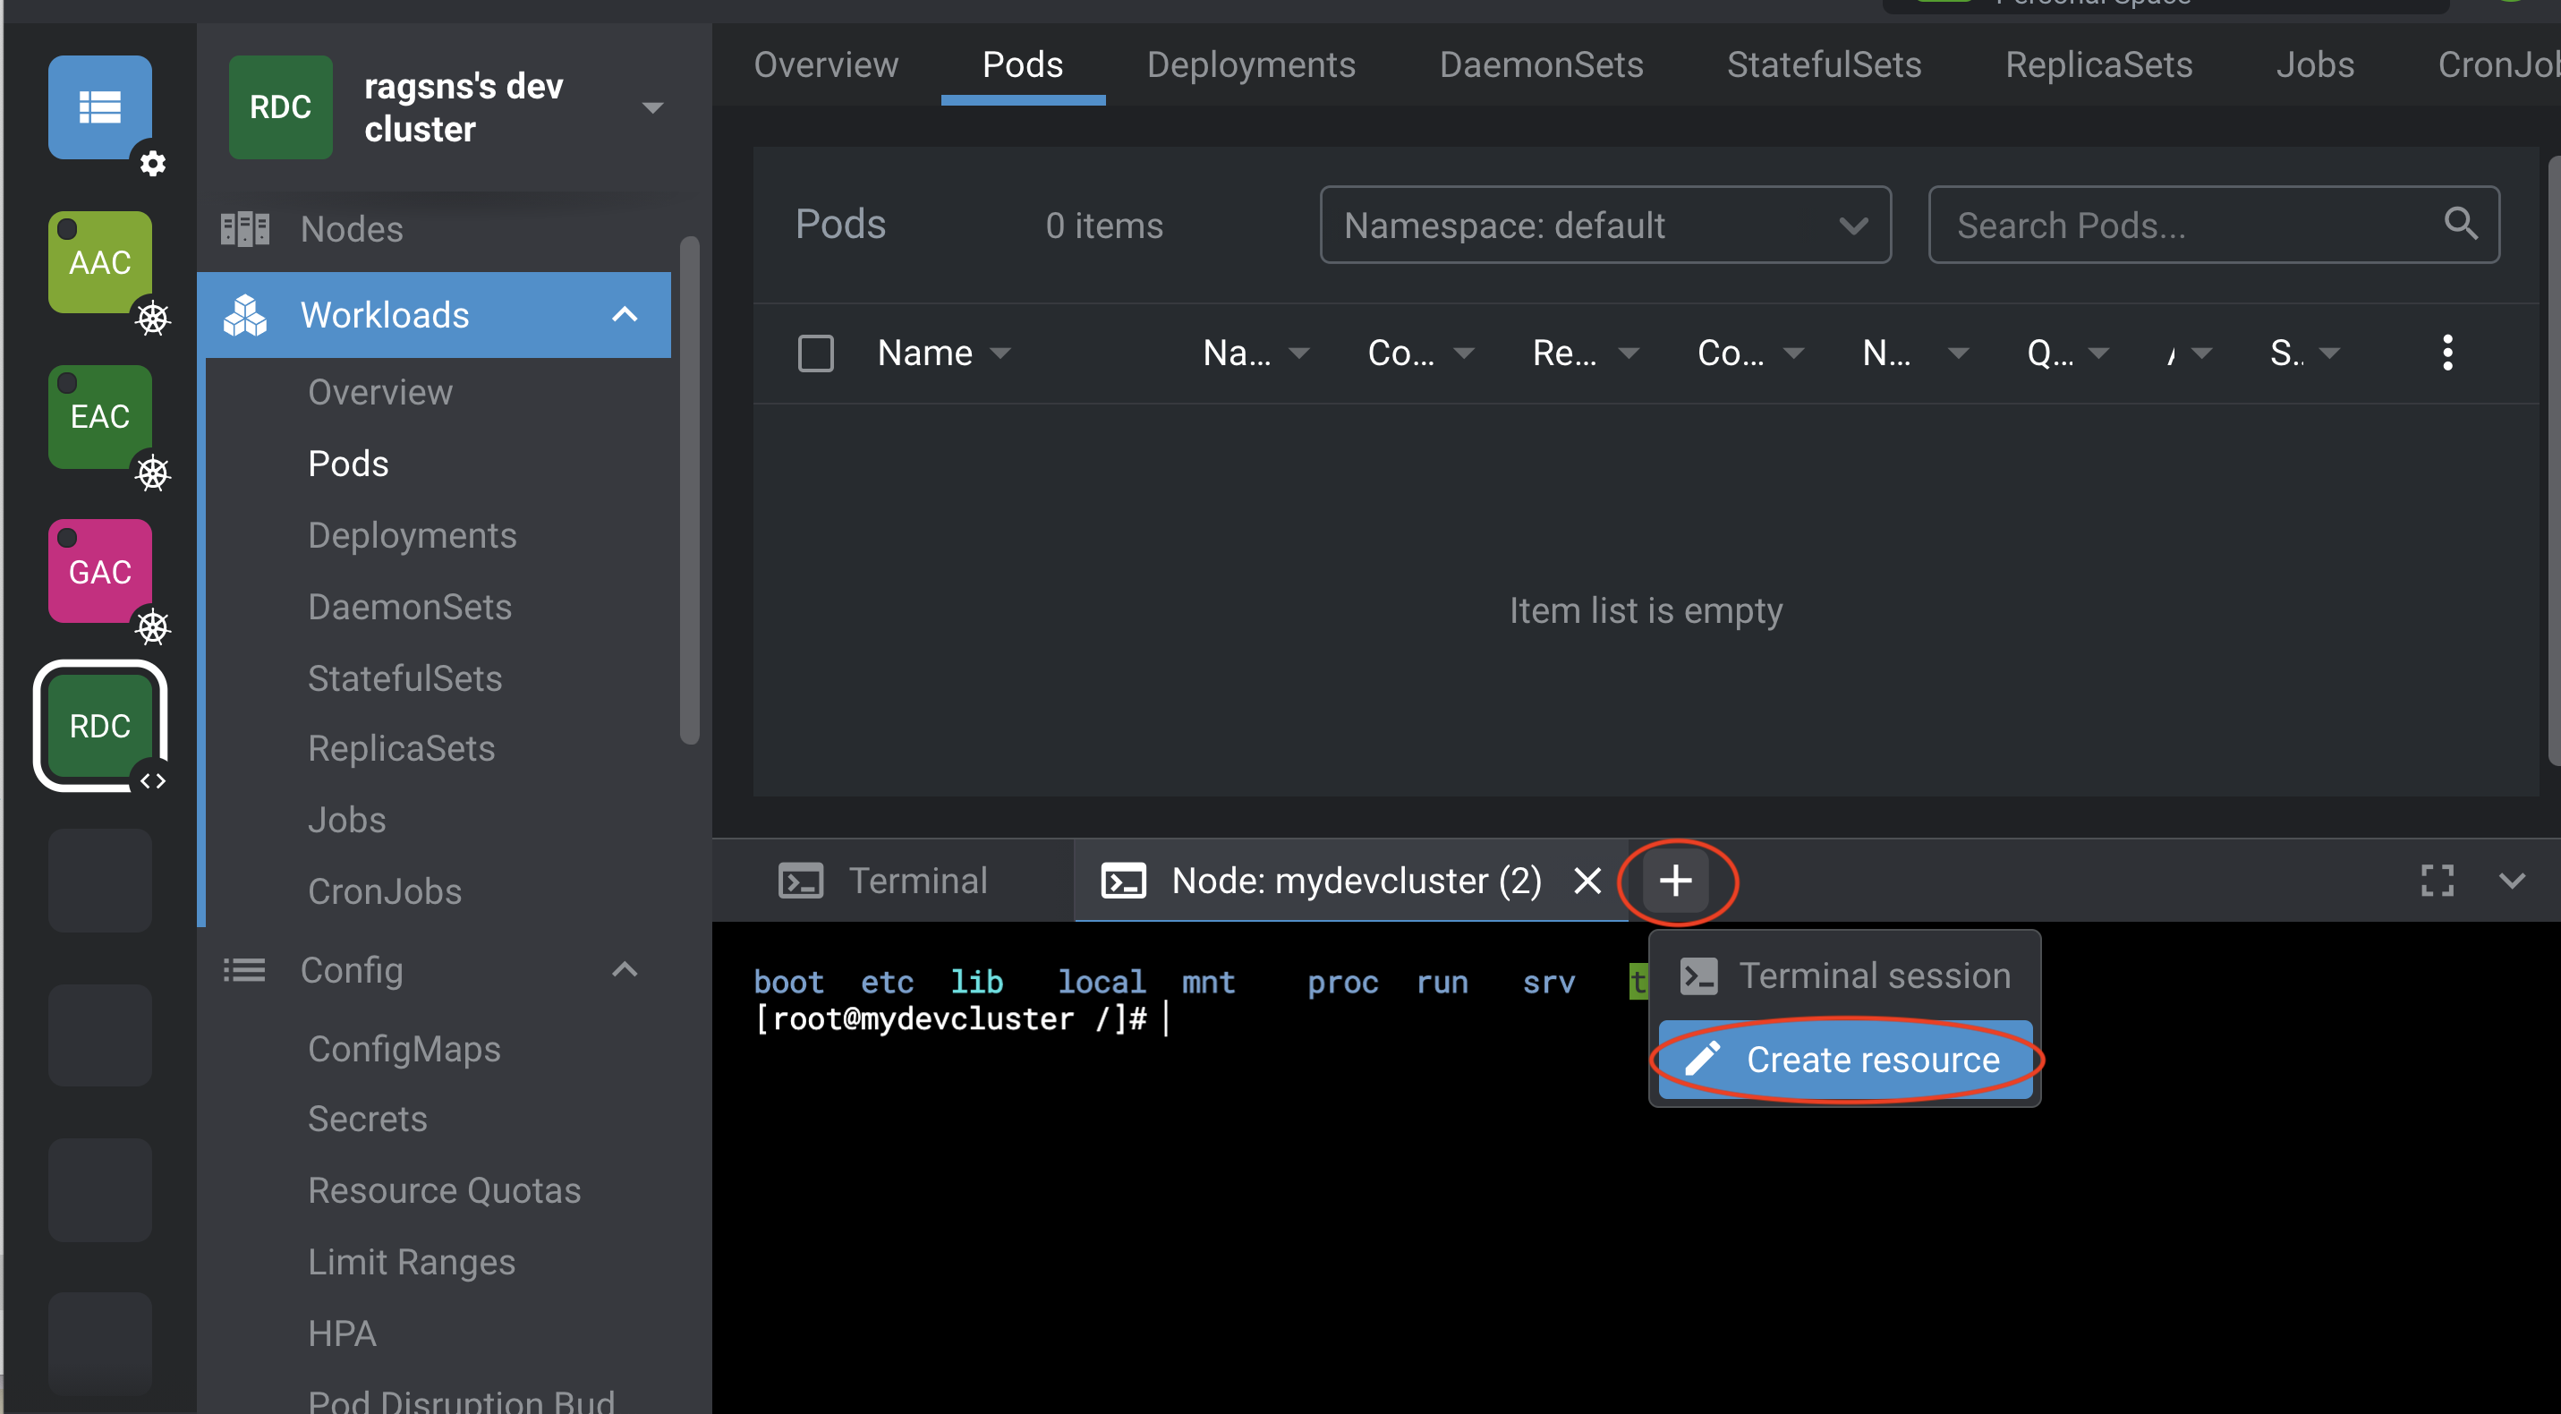2561x1414 pixels.
Task: Select the EAC cluster icon
Action: point(99,417)
